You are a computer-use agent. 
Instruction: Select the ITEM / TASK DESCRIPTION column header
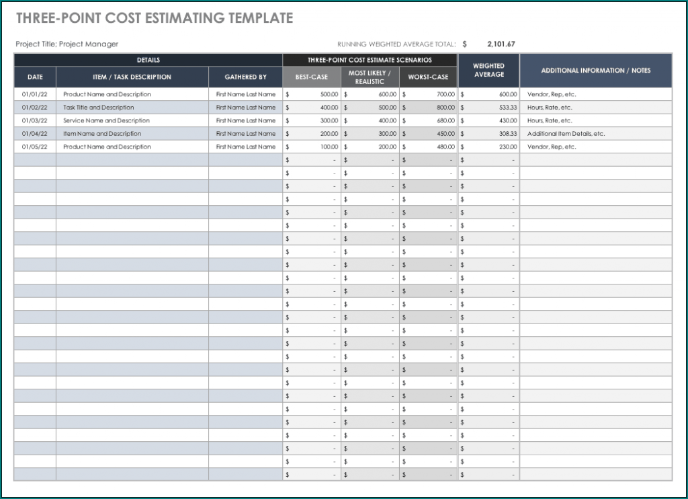coord(132,77)
